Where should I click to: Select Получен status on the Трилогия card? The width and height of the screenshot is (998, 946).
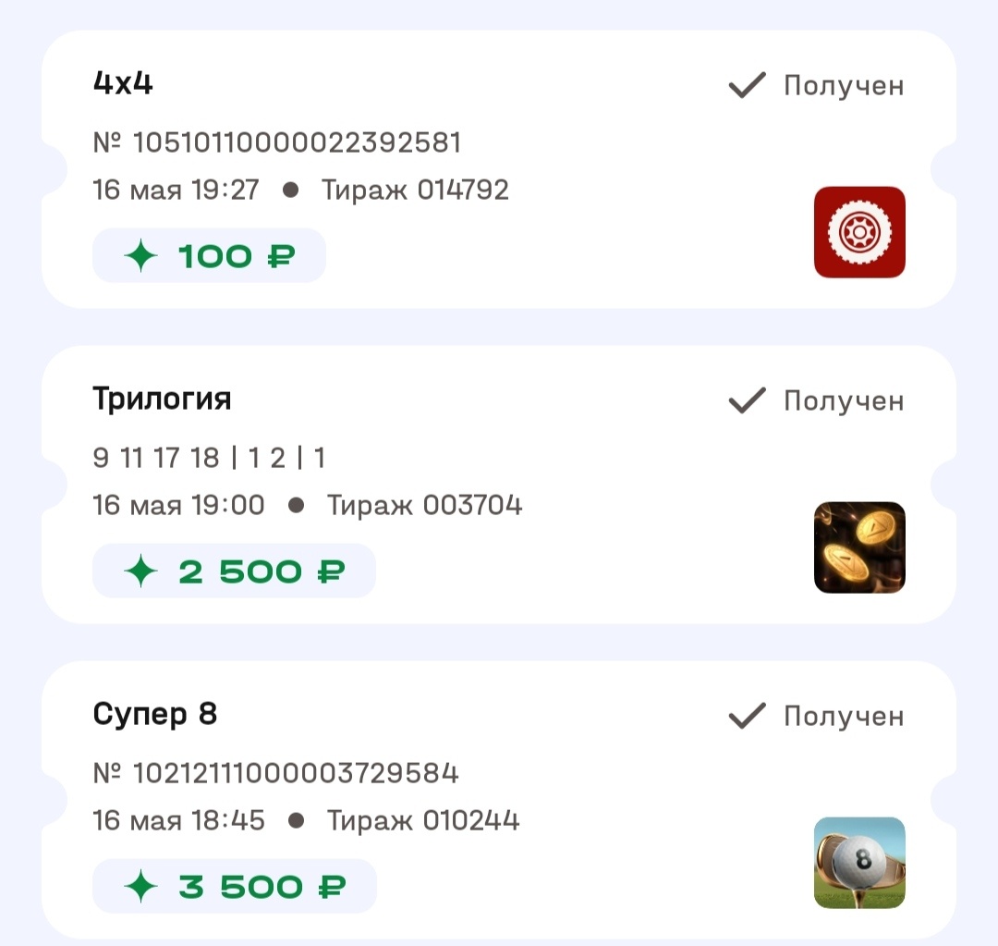click(x=844, y=400)
